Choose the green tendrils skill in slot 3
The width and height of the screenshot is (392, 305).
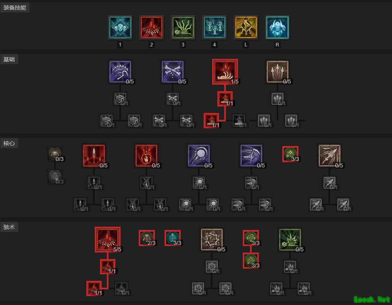coord(183,27)
